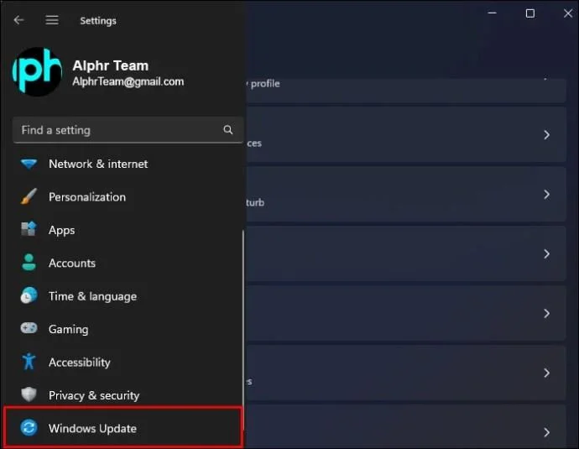Image resolution: width=579 pixels, height=449 pixels.
Task: Minimize the Settings window
Action: [492, 13]
